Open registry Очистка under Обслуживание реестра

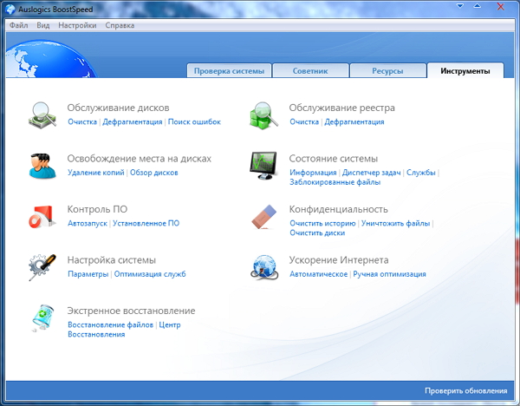[x=304, y=121]
